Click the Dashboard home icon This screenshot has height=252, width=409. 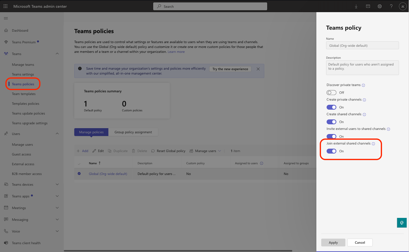pos(6,30)
